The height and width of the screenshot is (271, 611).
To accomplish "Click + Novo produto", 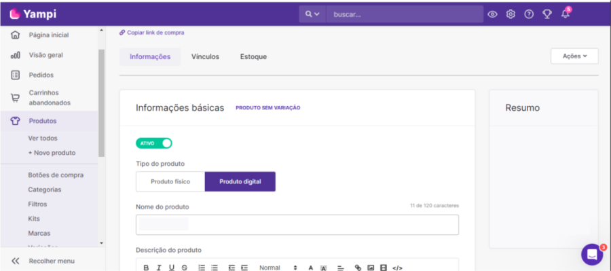I will (52, 153).
